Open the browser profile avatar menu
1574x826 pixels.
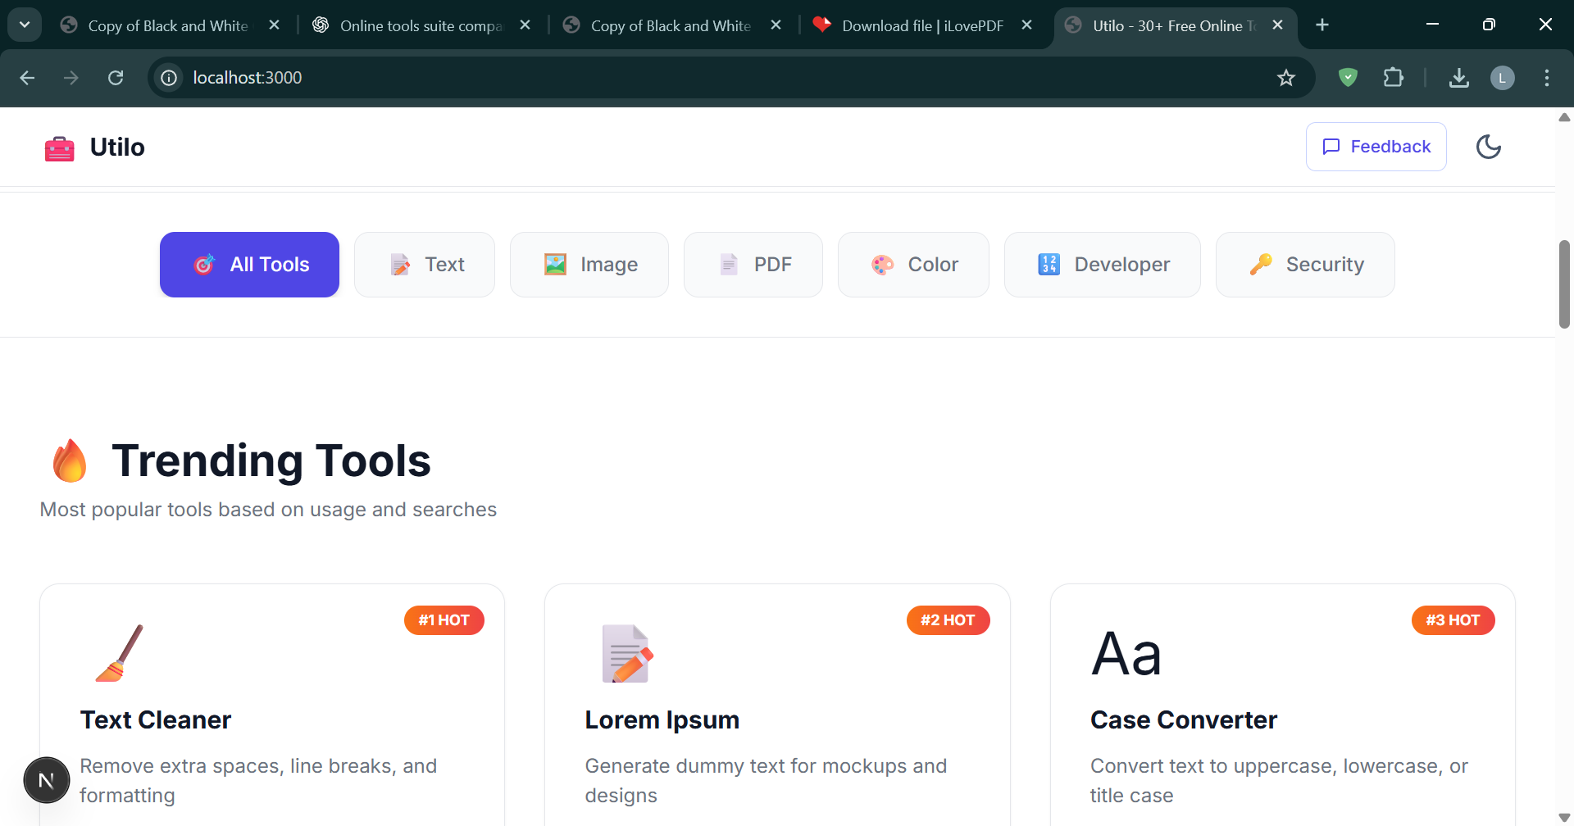tap(1503, 78)
